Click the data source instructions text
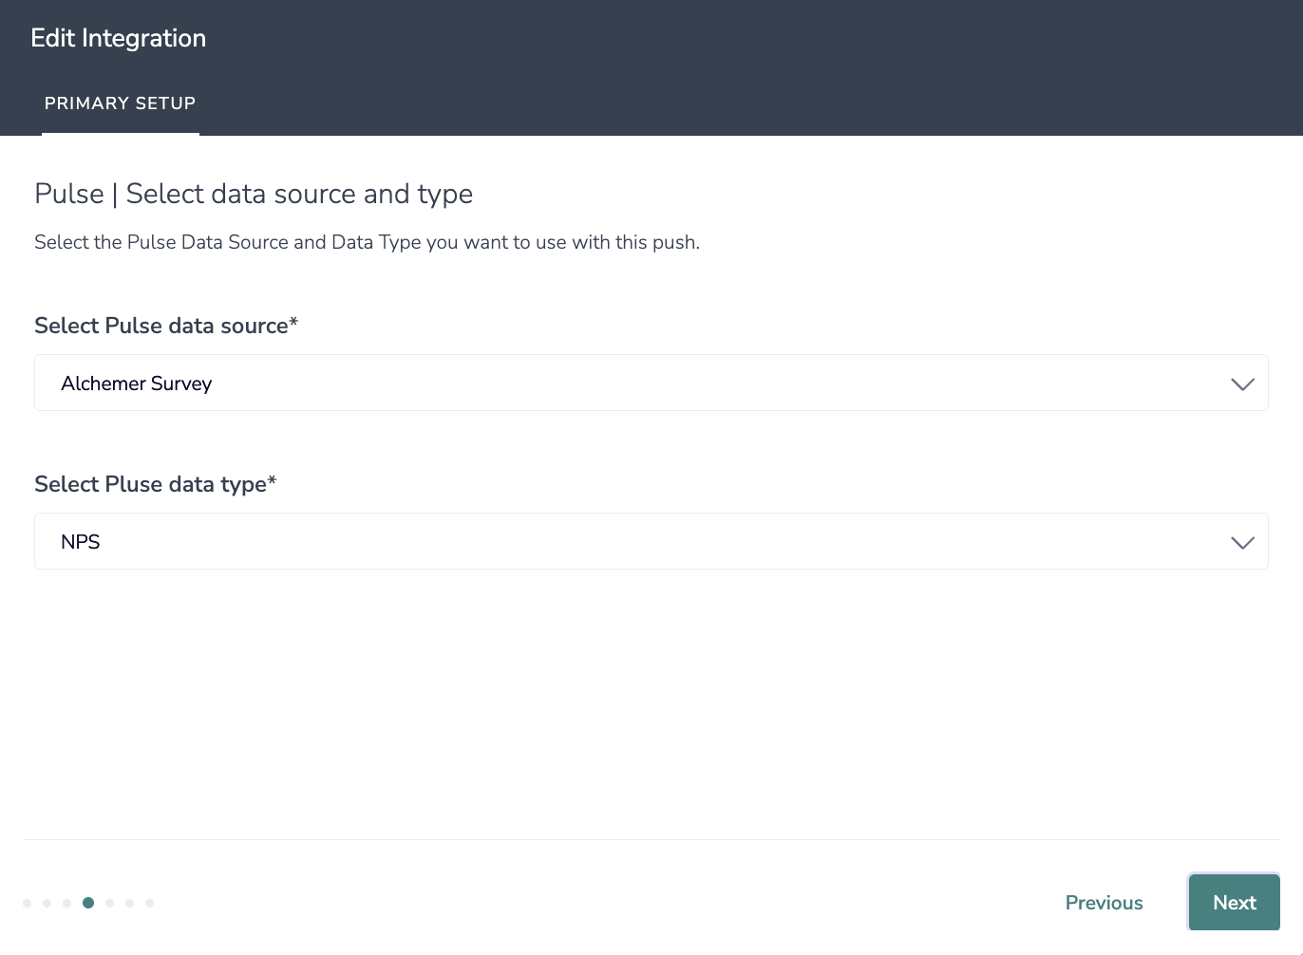 pyautogui.click(x=367, y=242)
